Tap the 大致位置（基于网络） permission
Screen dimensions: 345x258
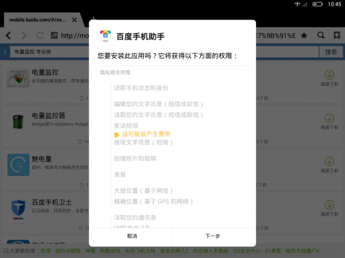(143, 191)
